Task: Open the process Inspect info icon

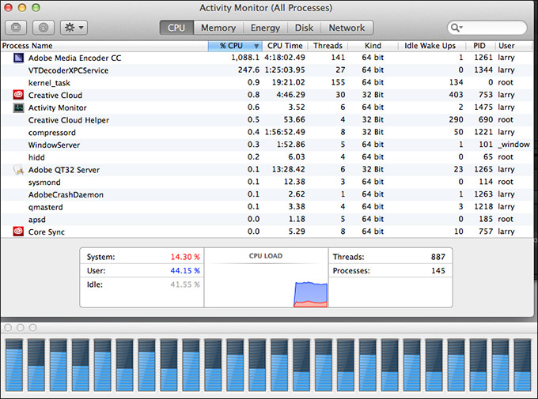Action: click(44, 28)
